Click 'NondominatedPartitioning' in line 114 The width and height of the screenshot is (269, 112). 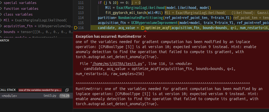(140, 18)
